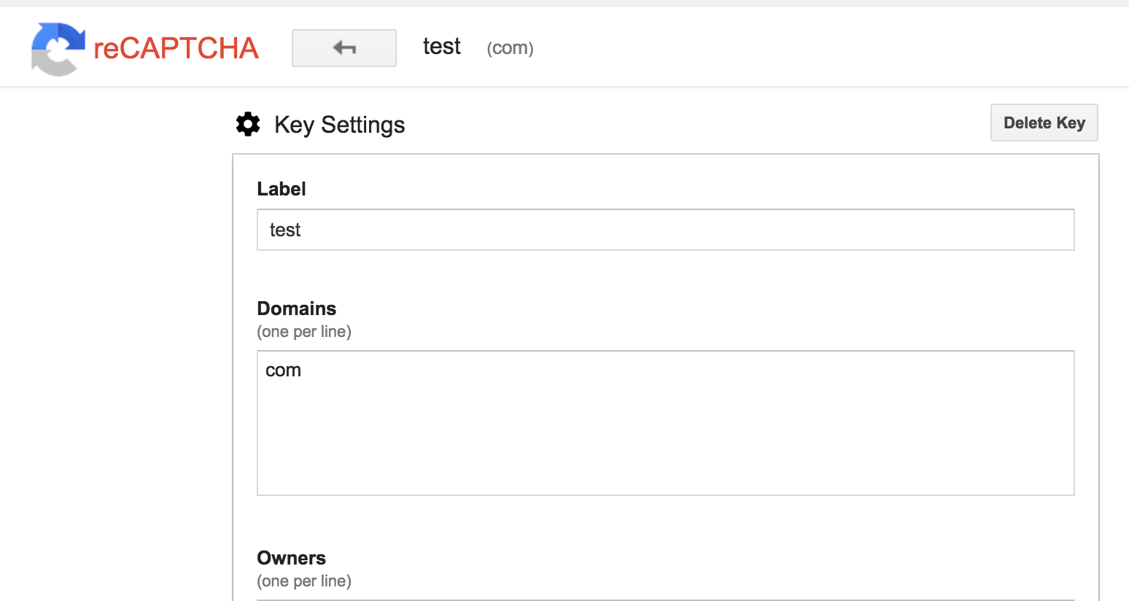Viewport: 1129px width, 601px height.
Task: Click the Owners field heading
Action: click(291, 558)
